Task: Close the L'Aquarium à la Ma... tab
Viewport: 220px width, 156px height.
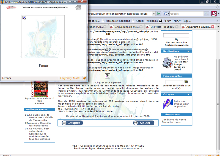Action: (141, 27)
